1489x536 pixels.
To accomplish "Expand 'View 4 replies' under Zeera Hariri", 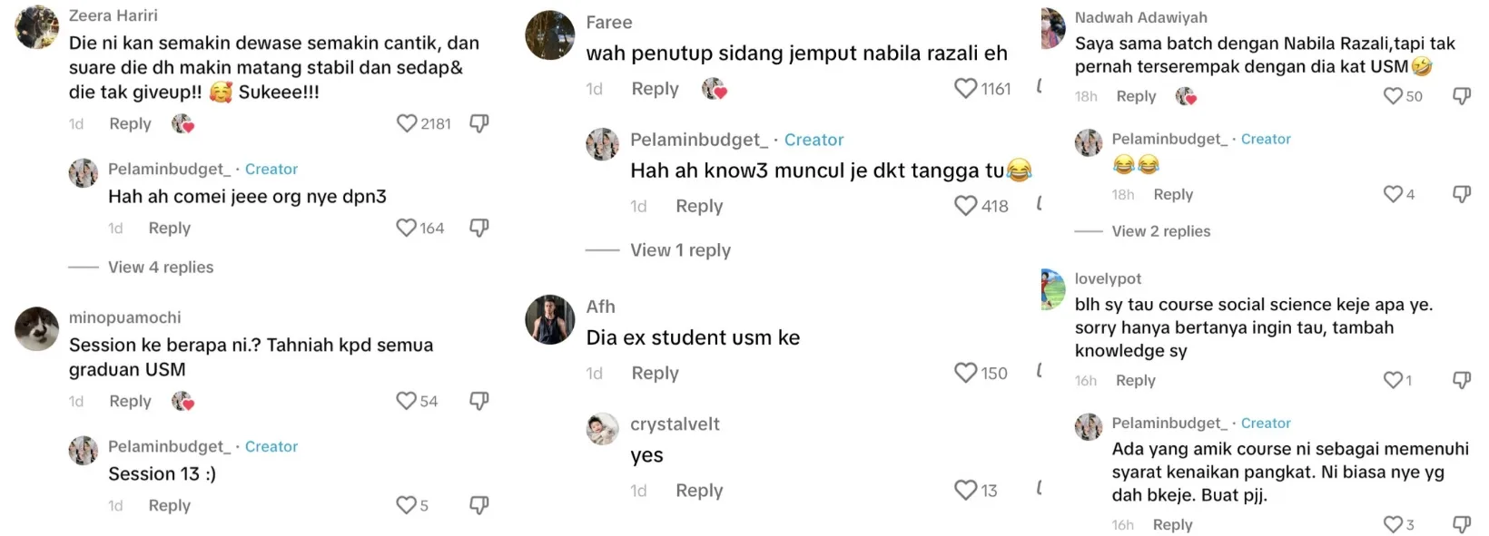I will (161, 268).
